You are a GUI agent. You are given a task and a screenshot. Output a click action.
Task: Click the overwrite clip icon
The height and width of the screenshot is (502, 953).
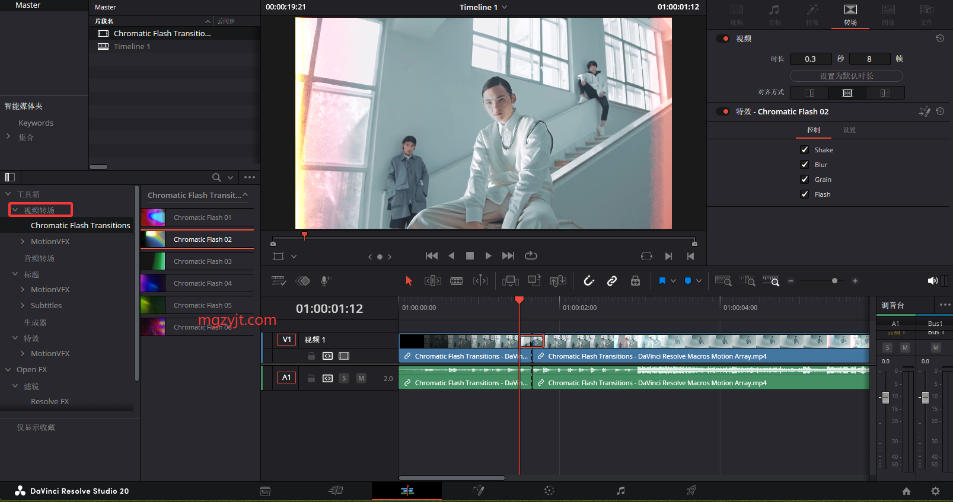(x=534, y=280)
